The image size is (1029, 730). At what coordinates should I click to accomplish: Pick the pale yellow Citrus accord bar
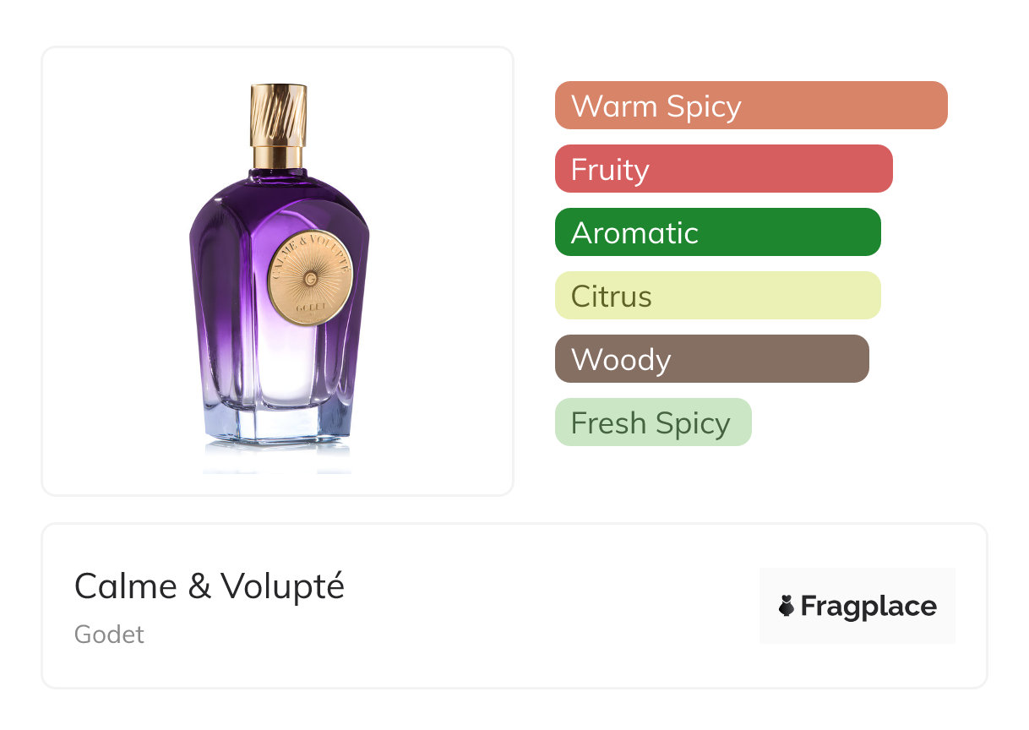tap(717, 296)
